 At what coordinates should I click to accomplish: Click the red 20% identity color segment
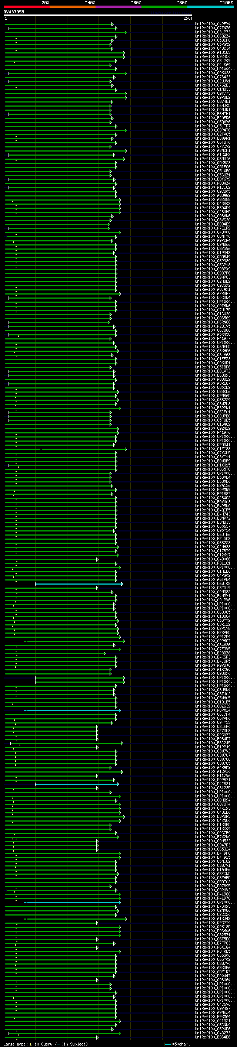26,7
